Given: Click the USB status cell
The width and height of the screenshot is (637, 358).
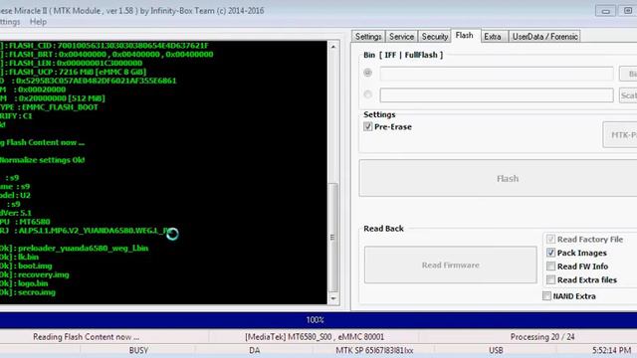Looking at the screenshot, I should 496,350.
